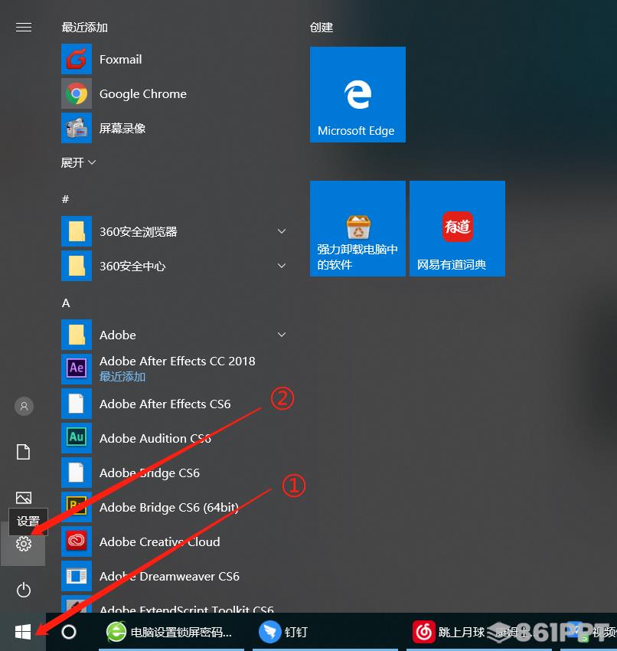This screenshot has height=651, width=617.
Task: Click the Cortana circle on taskbar
Action: 69,632
